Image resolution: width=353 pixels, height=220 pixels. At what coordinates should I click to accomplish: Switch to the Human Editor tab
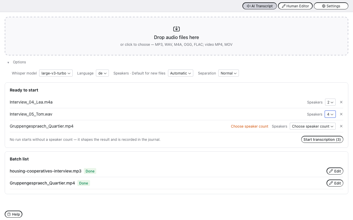click(x=295, y=6)
